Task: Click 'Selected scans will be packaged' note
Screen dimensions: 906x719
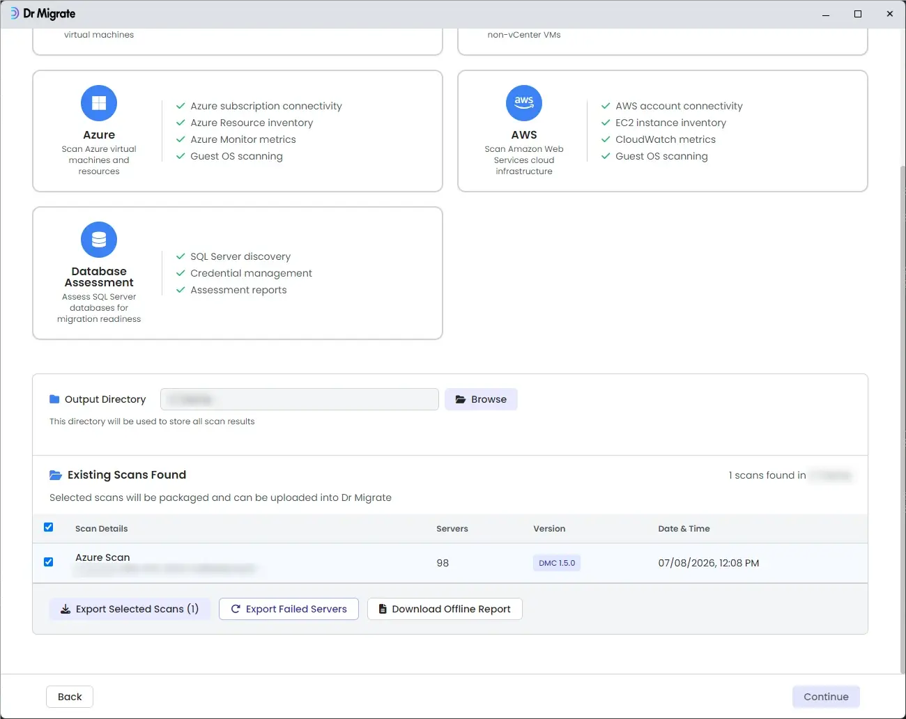Action: (x=220, y=497)
